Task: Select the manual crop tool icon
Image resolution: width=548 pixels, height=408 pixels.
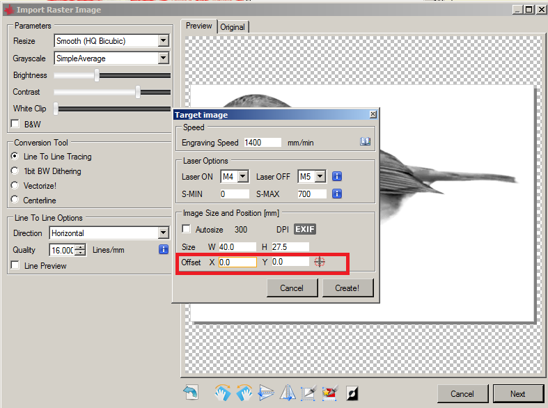Action: coord(308,393)
